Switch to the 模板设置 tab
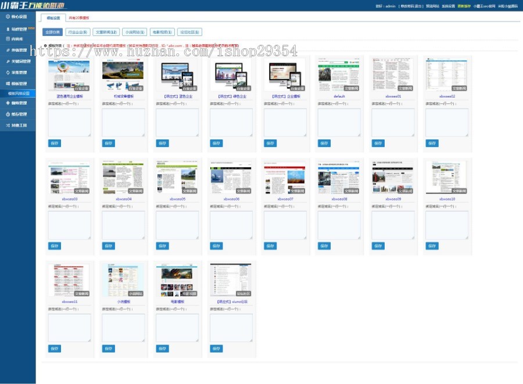The image size is (523, 384). [53, 18]
